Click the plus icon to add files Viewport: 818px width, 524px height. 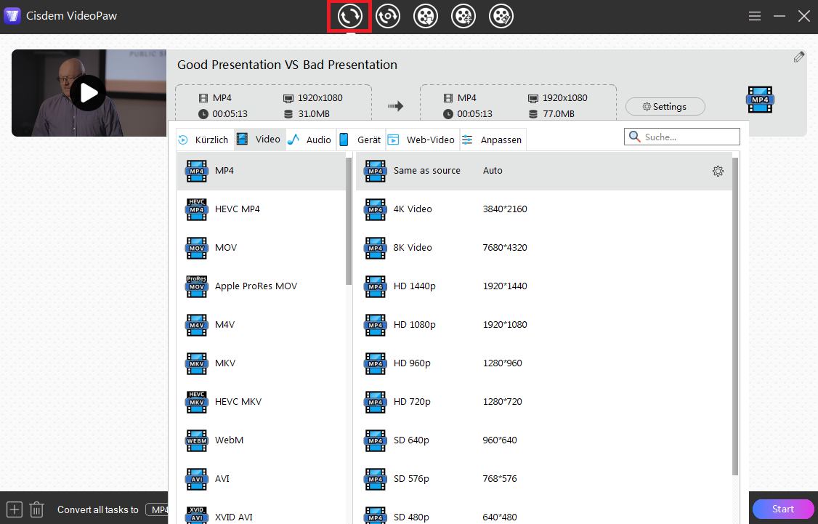click(15, 509)
